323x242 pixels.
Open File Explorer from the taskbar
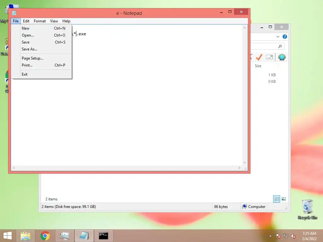pos(26,236)
